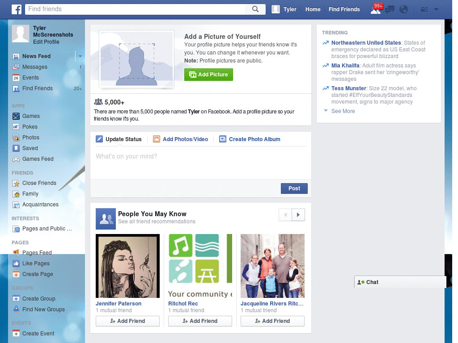The height and width of the screenshot is (343, 458).
Task: Click the Create Event icon
Action: pos(16,333)
